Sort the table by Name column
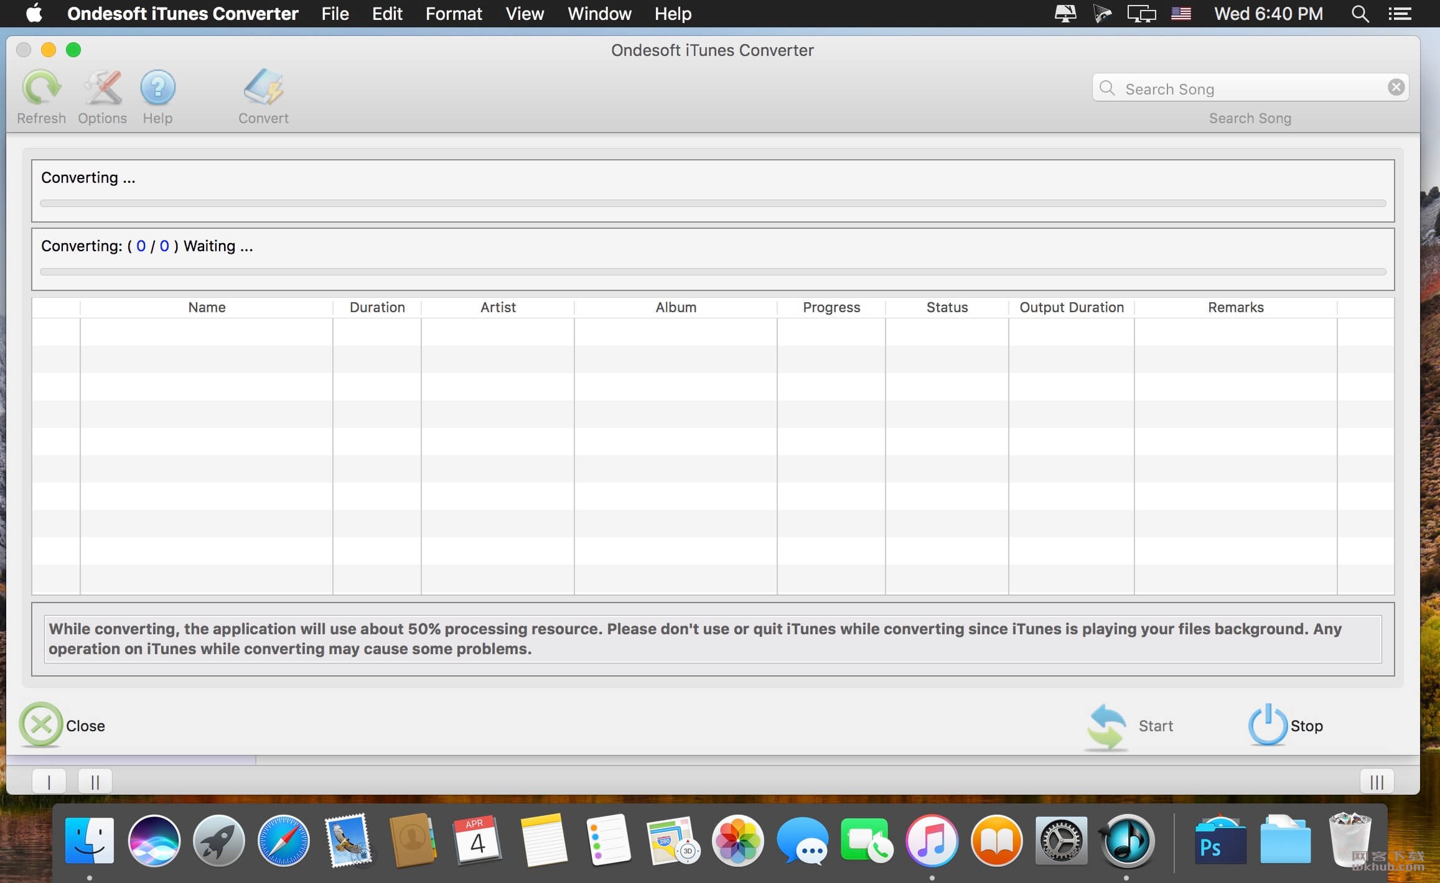 pyautogui.click(x=207, y=307)
